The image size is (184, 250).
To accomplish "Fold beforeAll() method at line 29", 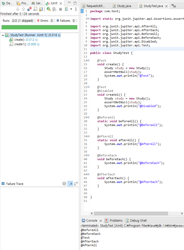I will tap(88, 117).
